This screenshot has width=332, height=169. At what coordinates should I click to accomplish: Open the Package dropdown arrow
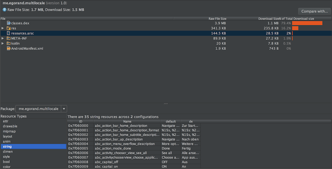click(64, 109)
